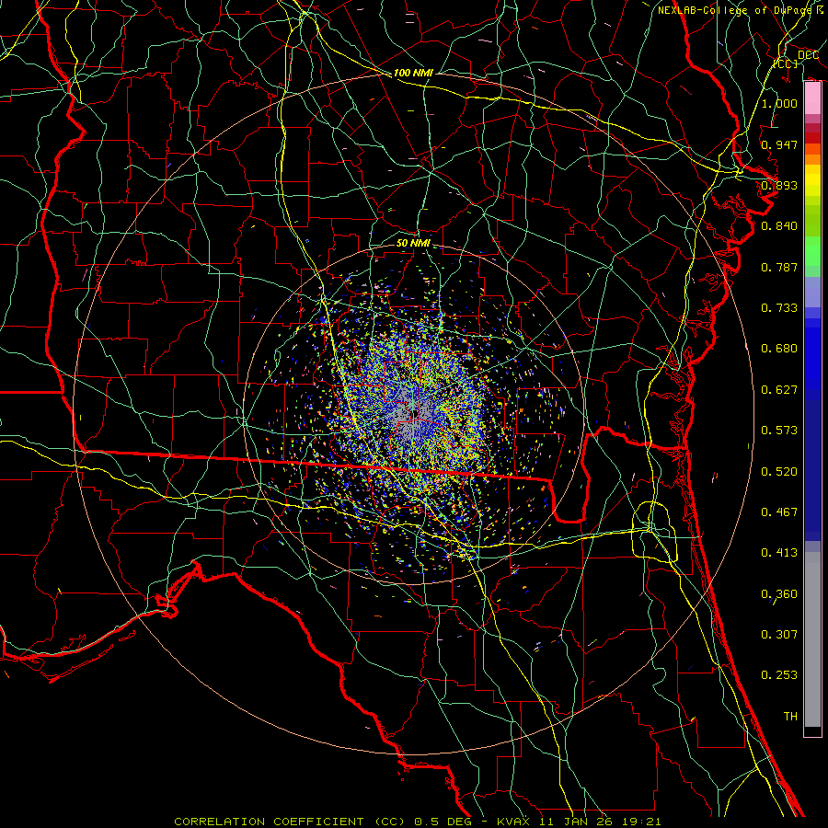The height and width of the screenshot is (828, 828).
Task: Pick the light pink top color band
Action: coord(812,98)
